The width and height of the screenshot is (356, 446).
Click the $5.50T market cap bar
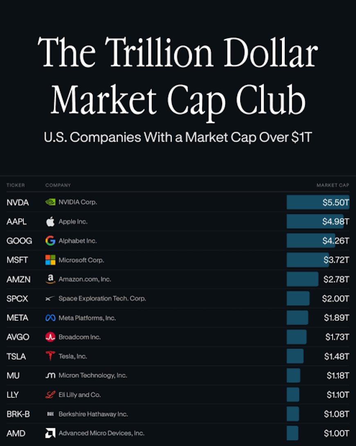pyautogui.click(x=318, y=202)
